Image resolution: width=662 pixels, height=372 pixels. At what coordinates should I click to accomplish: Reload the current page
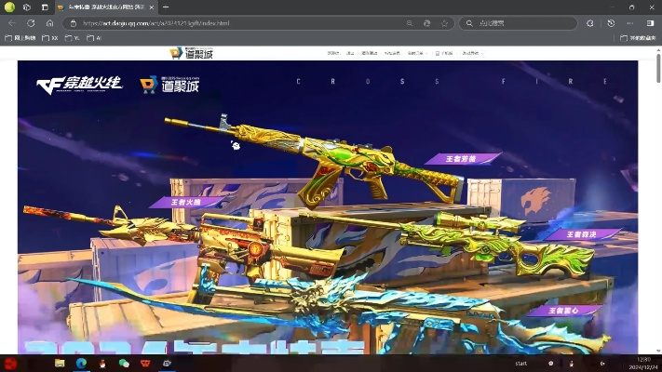coord(31,23)
